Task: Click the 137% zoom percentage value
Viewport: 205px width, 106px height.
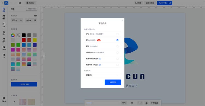Action: 124,103
